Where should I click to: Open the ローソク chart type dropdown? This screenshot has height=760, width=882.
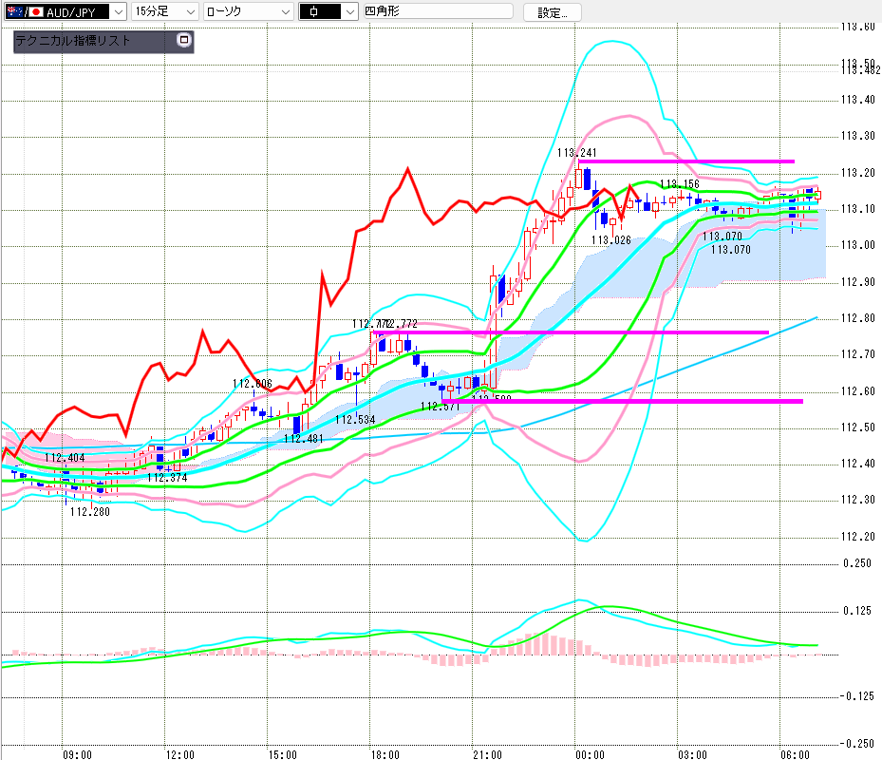248,11
